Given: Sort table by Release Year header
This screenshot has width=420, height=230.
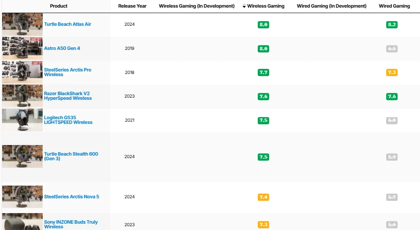Looking at the screenshot, I should point(132,6).
